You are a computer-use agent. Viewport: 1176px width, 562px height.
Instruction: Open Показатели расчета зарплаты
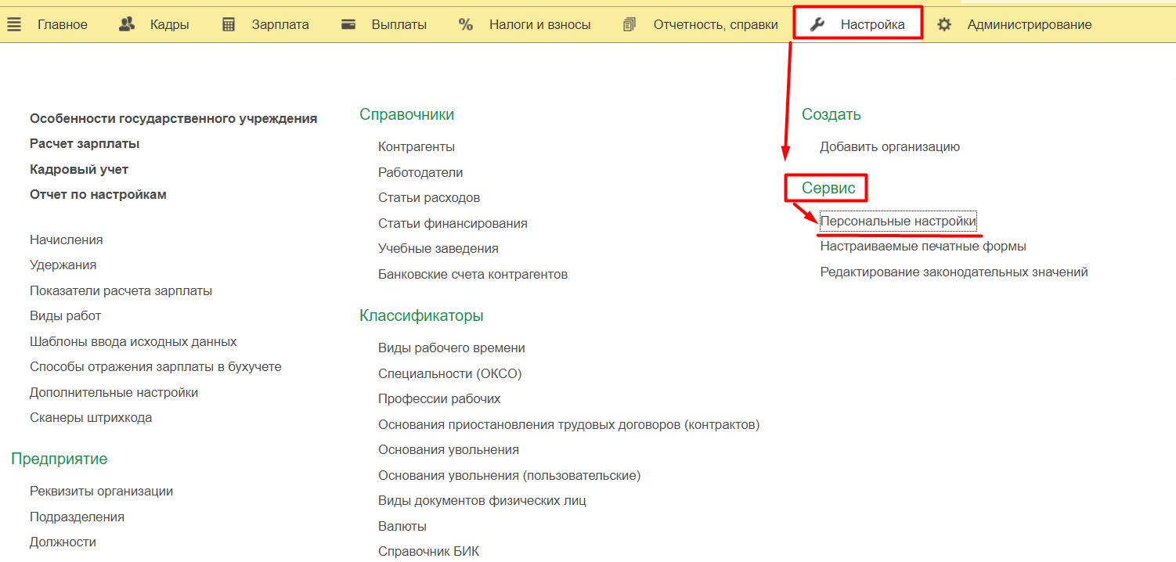click(x=121, y=290)
